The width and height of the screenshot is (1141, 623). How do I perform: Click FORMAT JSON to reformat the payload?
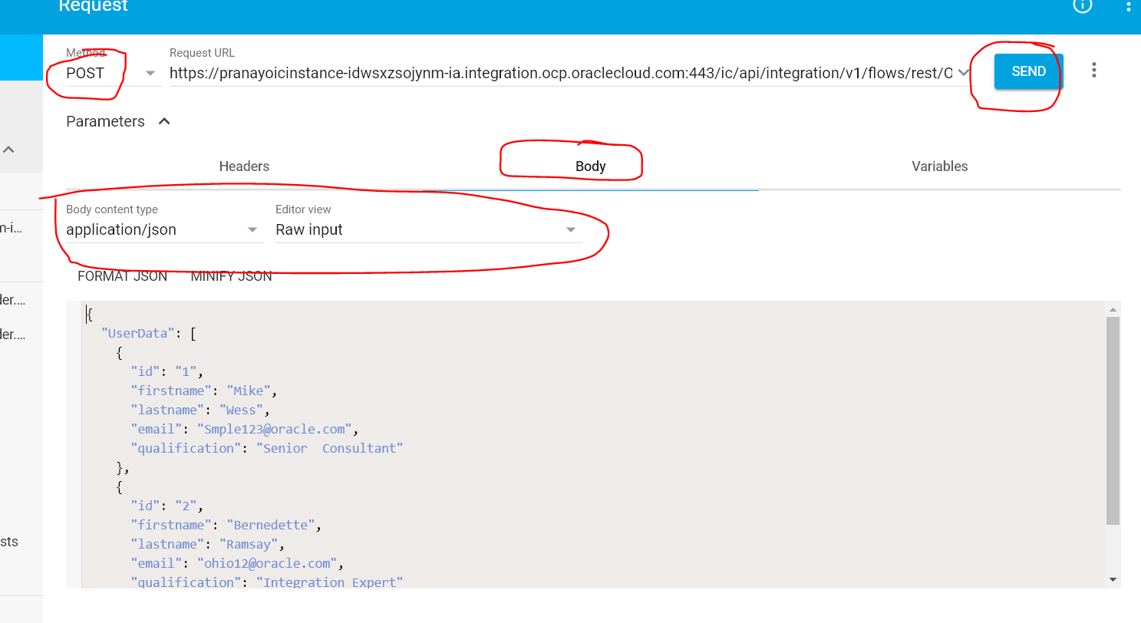pyautogui.click(x=122, y=275)
